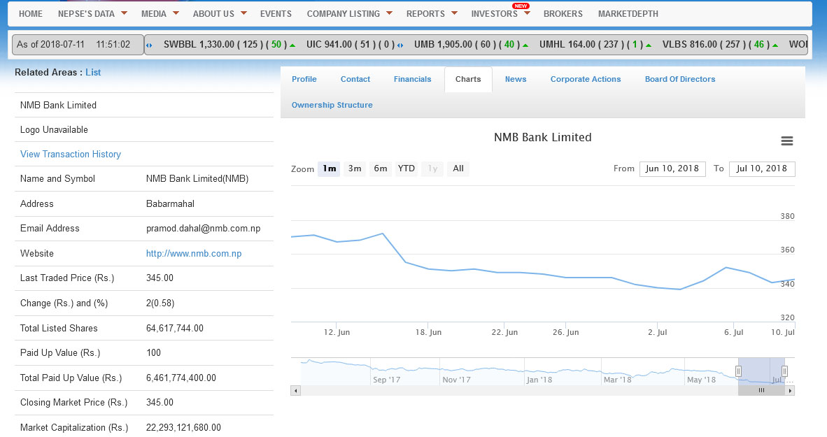Click the Last Traded Price value 345.00

coord(160,278)
